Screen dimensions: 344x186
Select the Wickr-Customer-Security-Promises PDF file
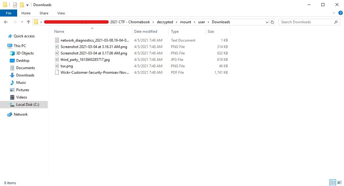[95, 73]
